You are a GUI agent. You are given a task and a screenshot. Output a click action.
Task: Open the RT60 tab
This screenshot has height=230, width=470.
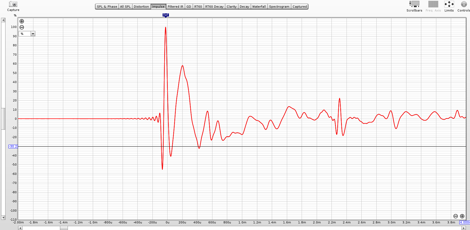[198, 7]
